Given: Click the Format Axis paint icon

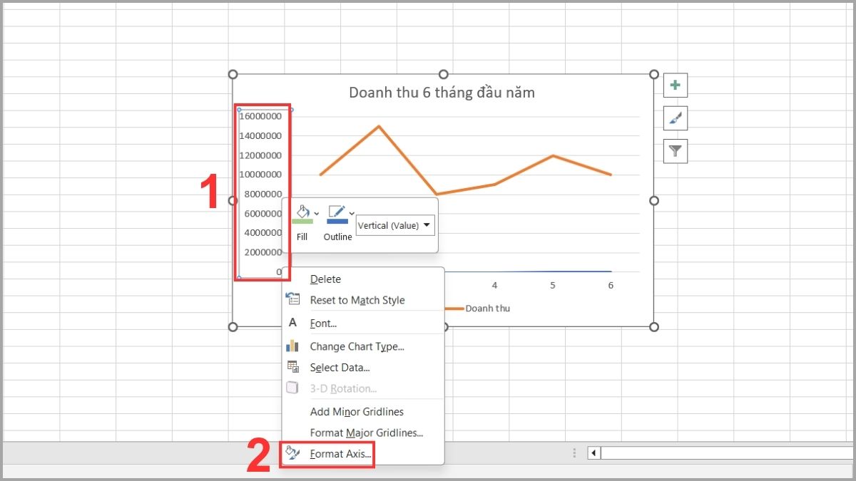Looking at the screenshot, I should tap(292, 453).
